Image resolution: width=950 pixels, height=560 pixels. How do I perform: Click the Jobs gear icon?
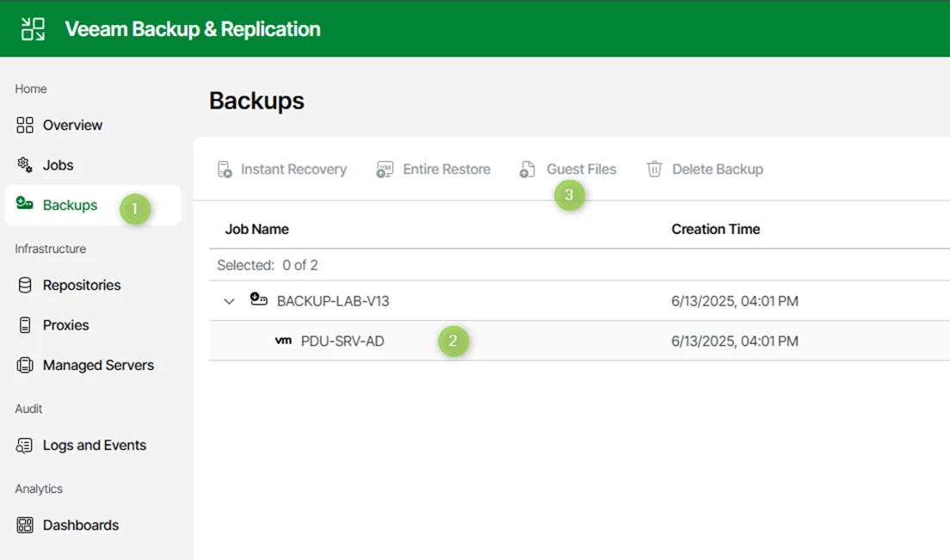coord(25,164)
